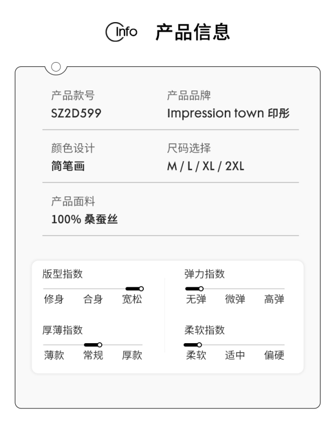The image size is (335, 421).
Task: Click the 产品信息 heading
Action: coord(193,32)
